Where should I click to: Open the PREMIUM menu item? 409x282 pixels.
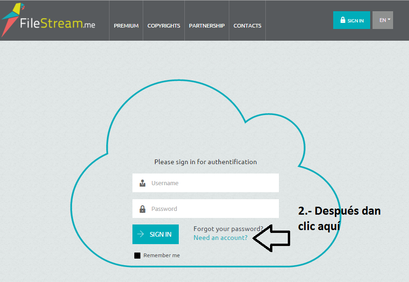[x=126, y=26]
